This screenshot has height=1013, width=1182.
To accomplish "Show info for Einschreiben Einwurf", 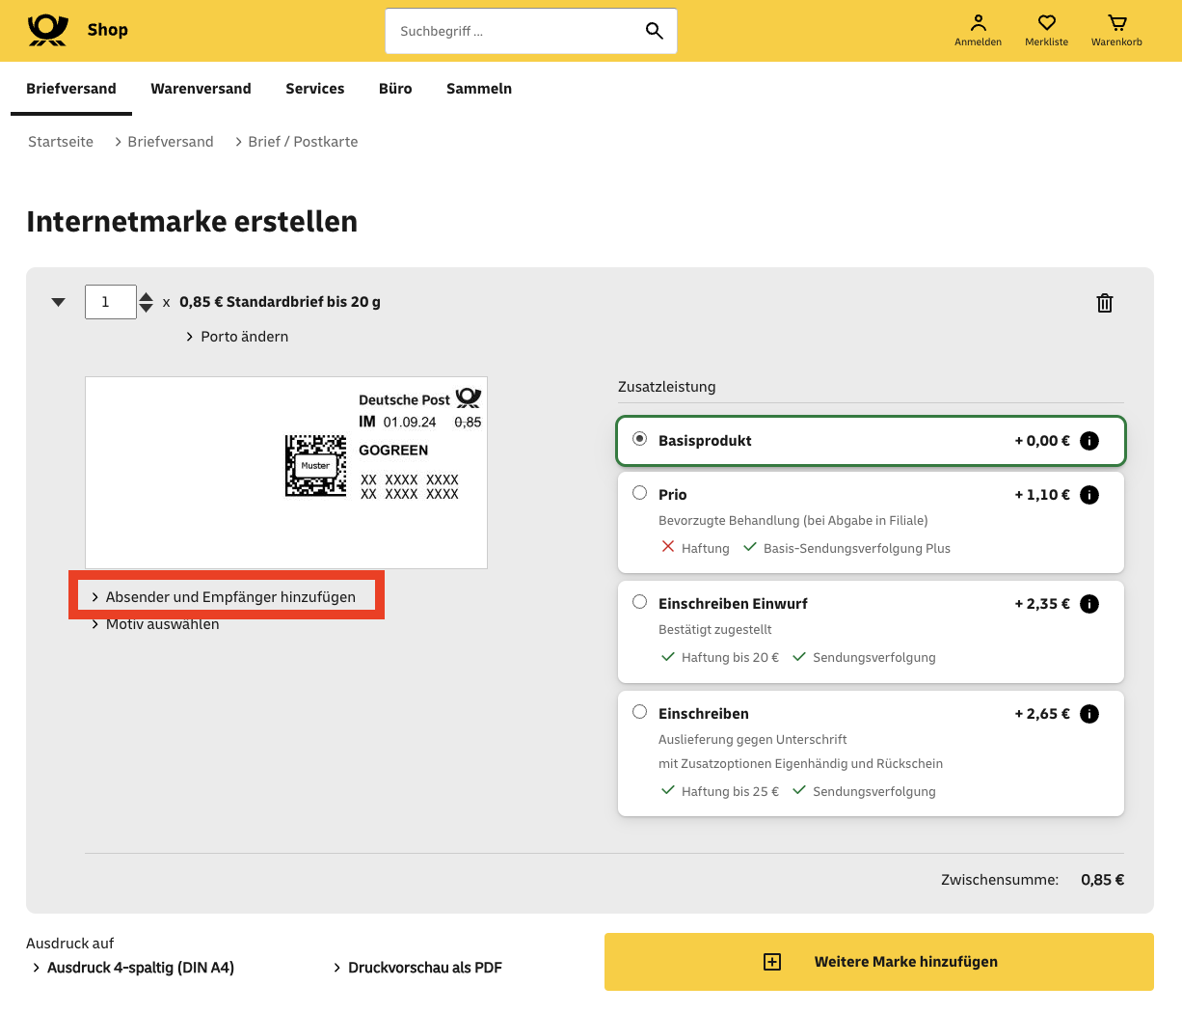I will coord(1089,604).
